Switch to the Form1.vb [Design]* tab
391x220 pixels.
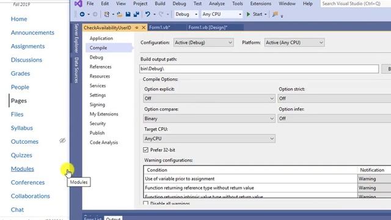(208, 28)
